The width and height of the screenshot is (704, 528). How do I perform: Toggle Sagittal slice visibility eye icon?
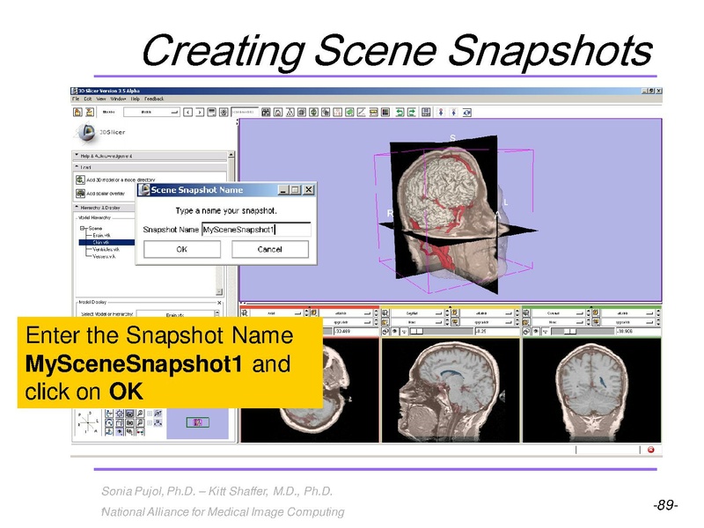[x=394, y=332]
